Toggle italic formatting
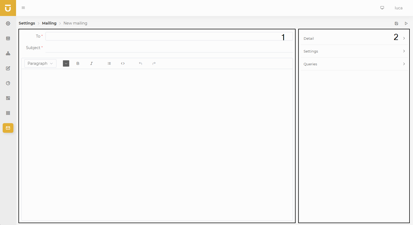Screen dimensions: 413x225 click(91, 63)
